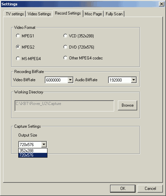Select the MPEG1 radio button
This screenshot has width=166, height=196.
pyautogui.click(x=18, y=36)
